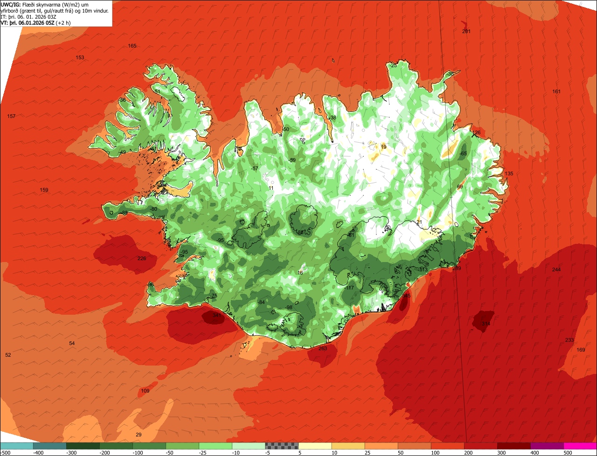
Task: Click the value 11 in the central north
Action: point(271,188)
